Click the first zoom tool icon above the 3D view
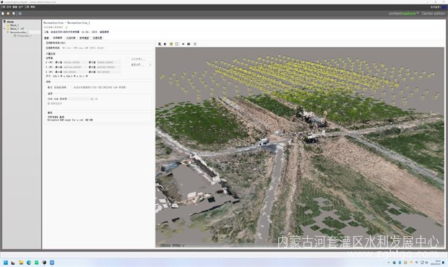Screen dimensions: 448x267 point(160,44)
